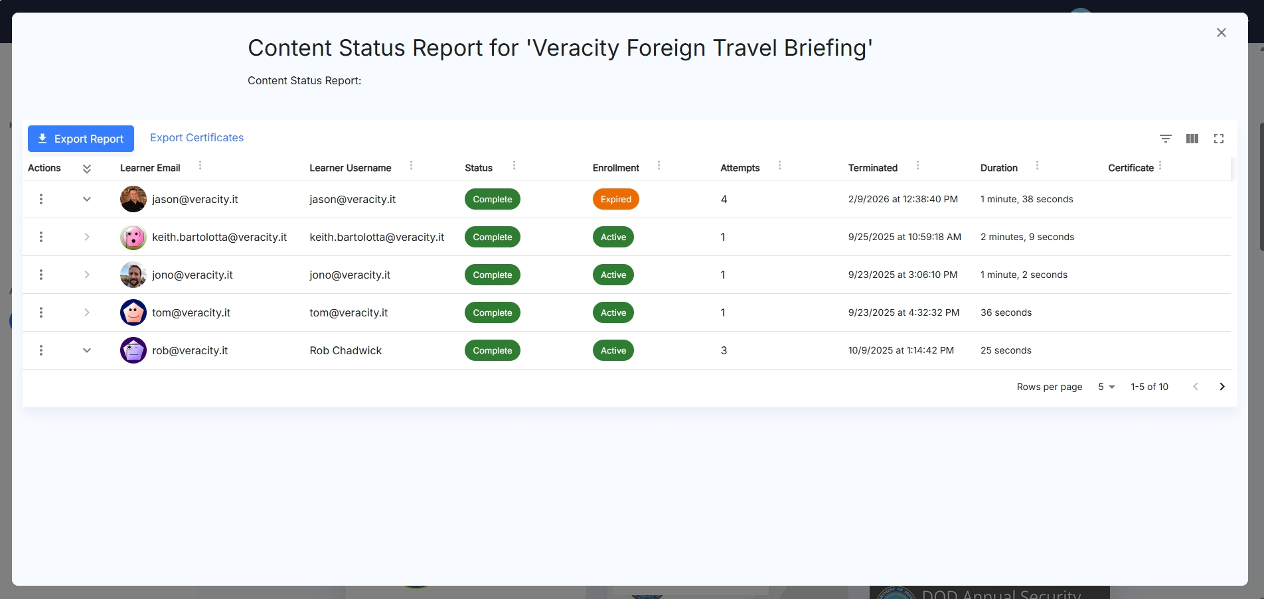Open rows per page dropdown
Viewport: 1264px width, 599px height.
tap(1107, 387)
